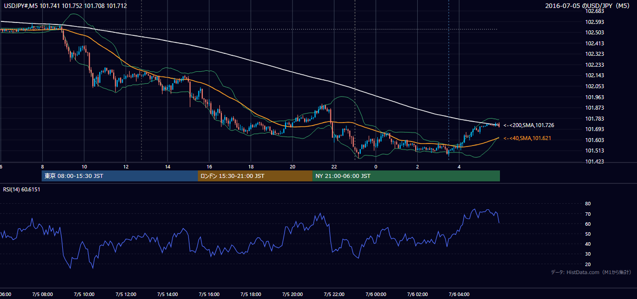Select price level 102.143 on the axis

(594, 75)
